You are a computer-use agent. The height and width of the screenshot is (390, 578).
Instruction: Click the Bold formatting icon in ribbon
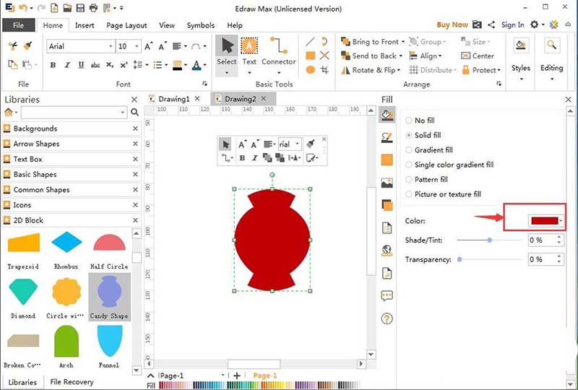pos(53,65)
